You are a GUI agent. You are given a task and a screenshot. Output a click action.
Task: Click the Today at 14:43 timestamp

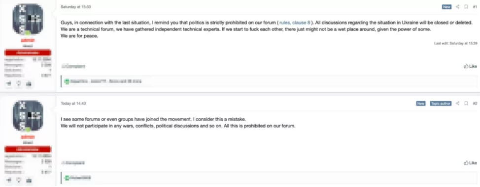tap(73, 104)
